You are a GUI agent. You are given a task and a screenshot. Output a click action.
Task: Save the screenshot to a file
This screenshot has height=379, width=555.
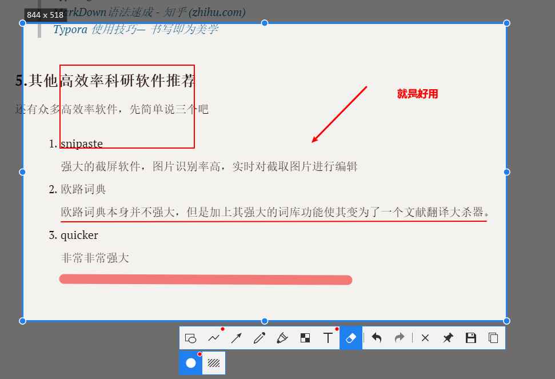(x=471, y=338)
